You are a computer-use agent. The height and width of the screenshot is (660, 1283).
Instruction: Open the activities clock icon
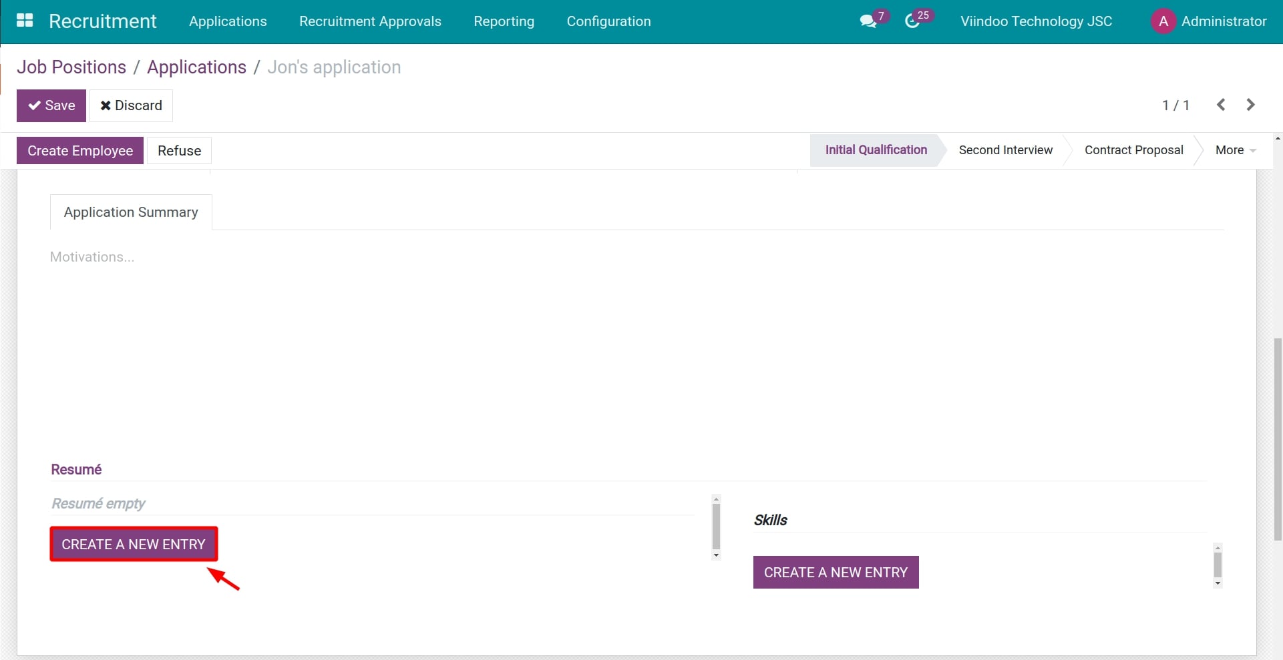pyautogui.click(x=912, y=21)
